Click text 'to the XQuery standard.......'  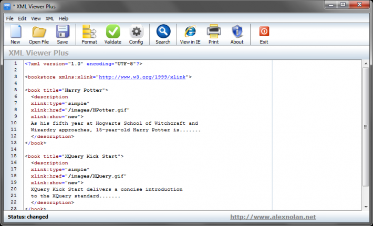pos(76,196)
